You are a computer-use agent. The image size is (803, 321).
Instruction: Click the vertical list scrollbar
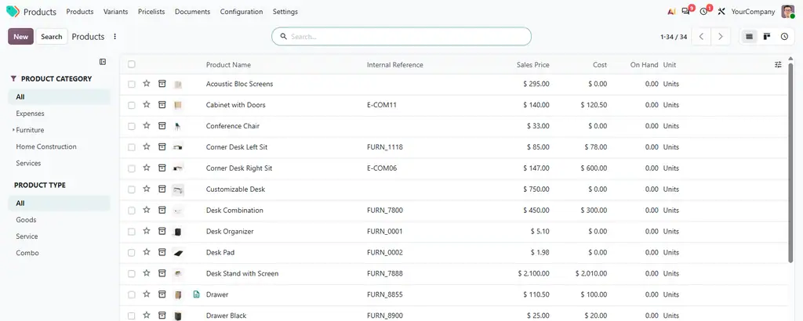791,161
